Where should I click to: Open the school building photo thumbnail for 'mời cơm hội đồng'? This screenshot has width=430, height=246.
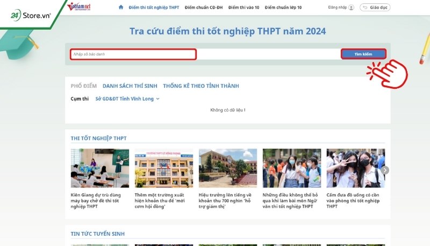[164, 168]
